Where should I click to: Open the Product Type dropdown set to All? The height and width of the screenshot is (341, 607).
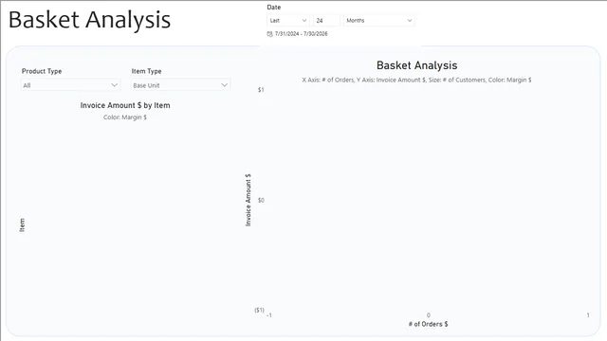click(x=70, y=85)
